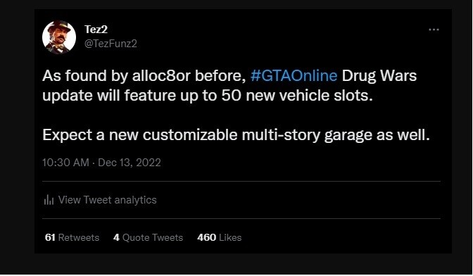Click the 4 quote tweets count number
Viewport: 473px width, 276px height.
point(116,237)
